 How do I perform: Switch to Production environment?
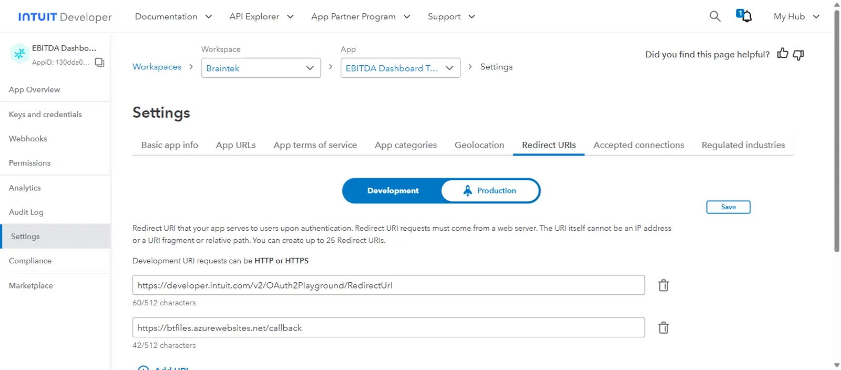[490, 191]
